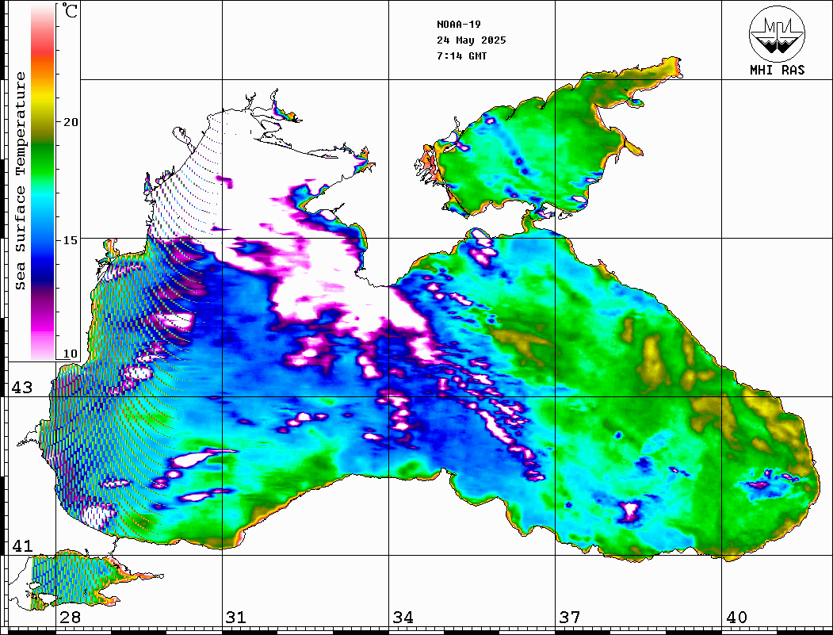The height and width of the screenshot is (635, 833).
Task: Click the longitude label 28
Action: [70, 618]
